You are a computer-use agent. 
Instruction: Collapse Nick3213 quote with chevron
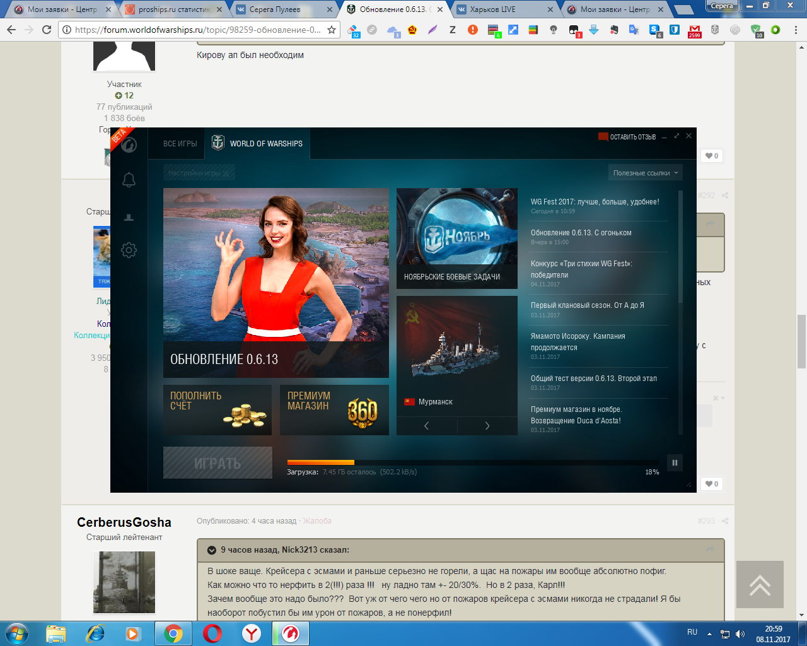point(212,550)
